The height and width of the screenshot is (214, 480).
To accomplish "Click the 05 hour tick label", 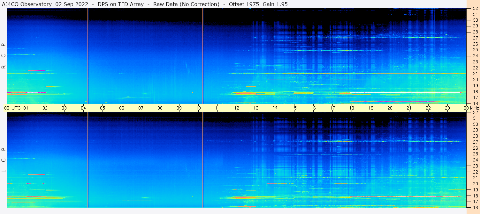I will (103, 108).
